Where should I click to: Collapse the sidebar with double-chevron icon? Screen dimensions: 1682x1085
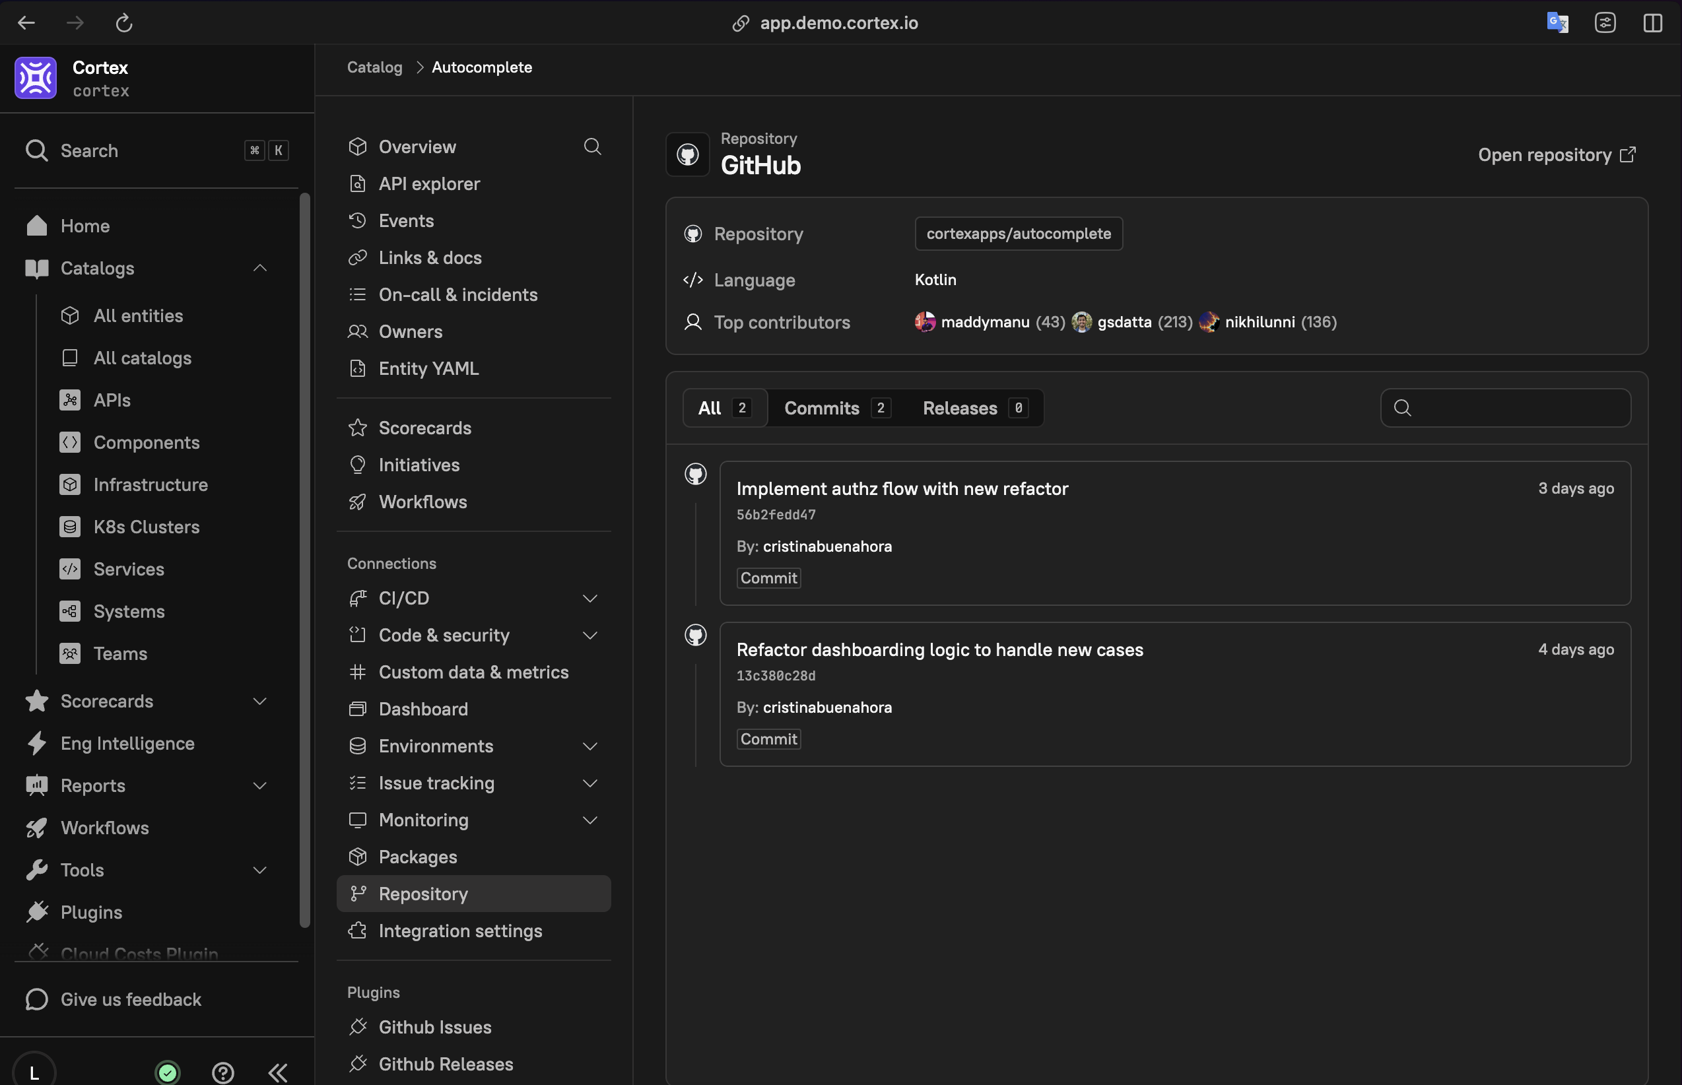tap(278, 1072)
